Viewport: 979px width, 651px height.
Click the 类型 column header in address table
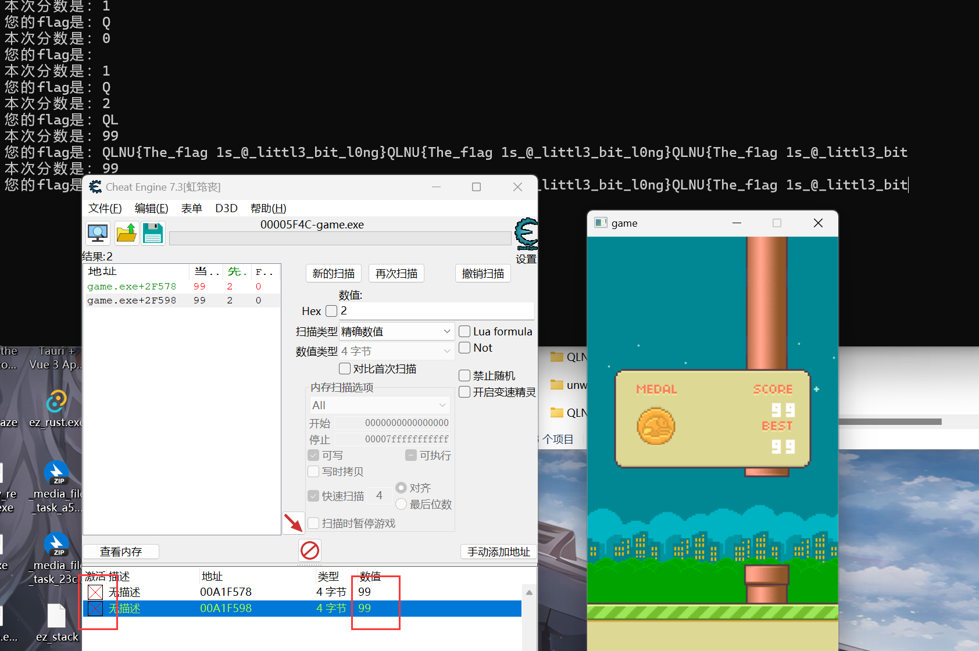tap(328, 576)
